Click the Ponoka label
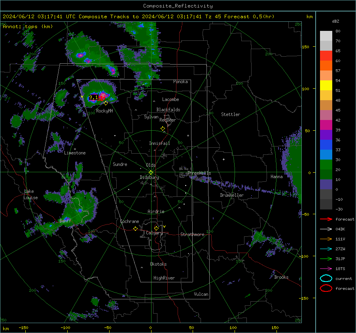This screenshot has width=356, height=333. (180, 82)
